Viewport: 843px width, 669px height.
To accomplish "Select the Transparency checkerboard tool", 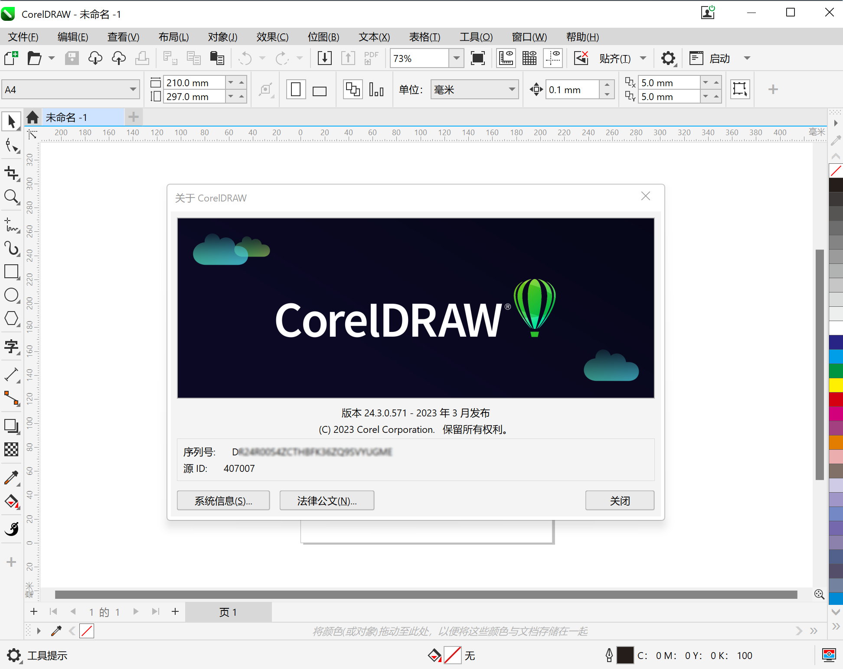I will coord(12,450).
